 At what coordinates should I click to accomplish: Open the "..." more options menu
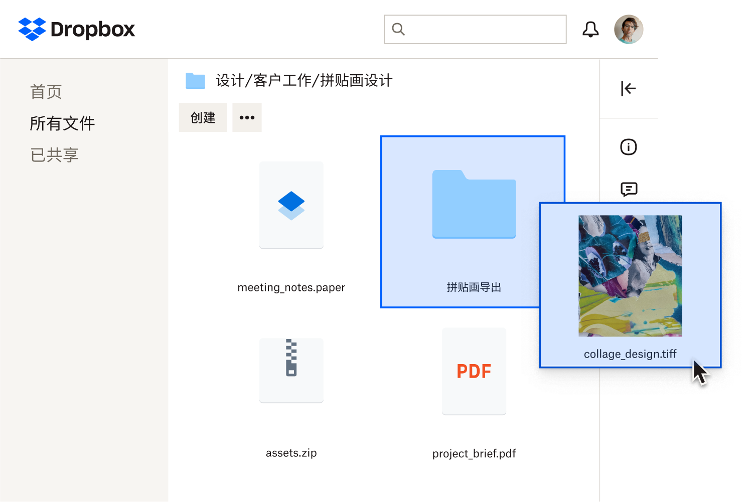click(x=246, y=117)
